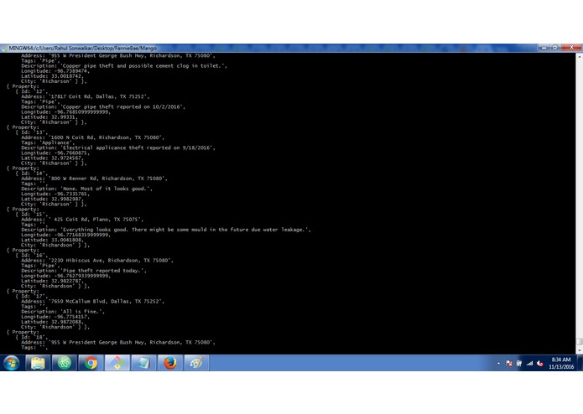Minimize the MINGW64 terminal window

pos(544,48)
